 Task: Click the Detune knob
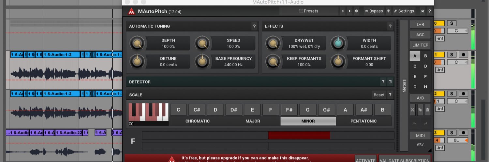pos(137,61)
